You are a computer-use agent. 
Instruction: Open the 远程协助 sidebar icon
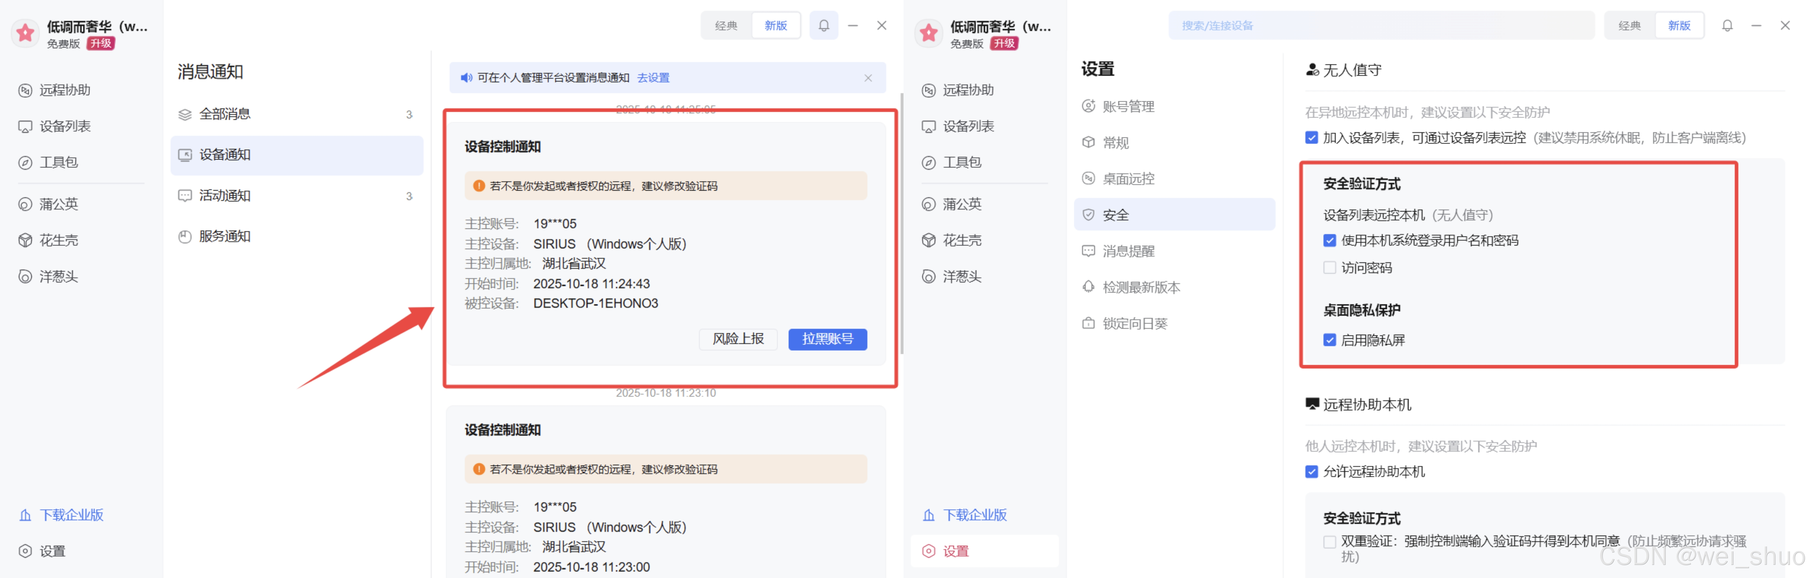(25, 90)
